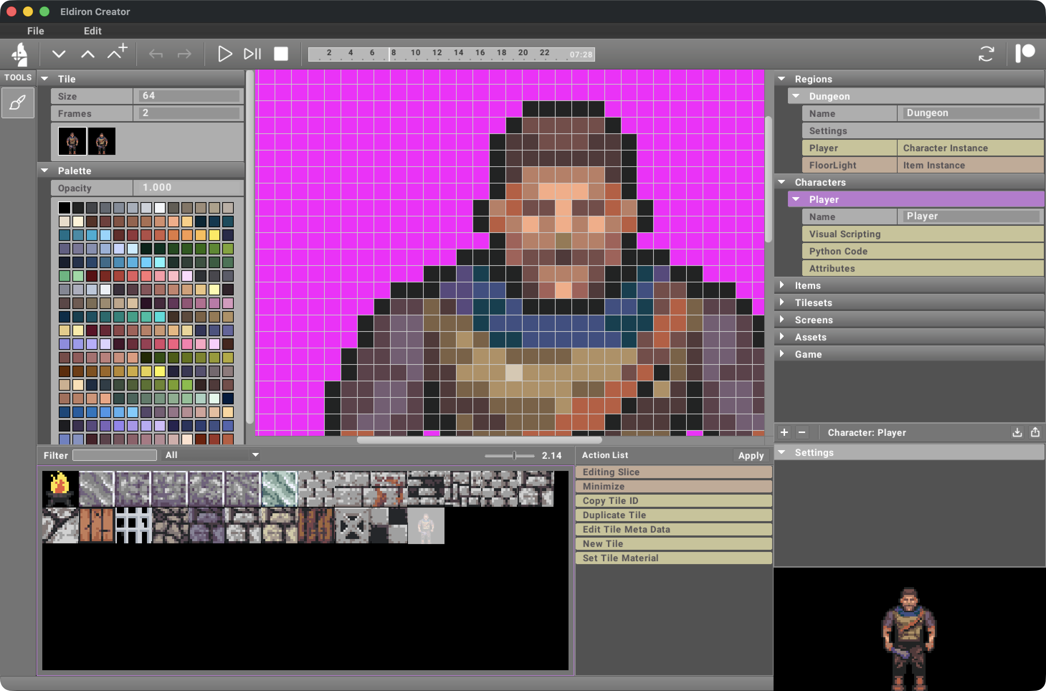Collapse the Dungeon region entry
Screen dimensions: 1046x691
point(796,96)
